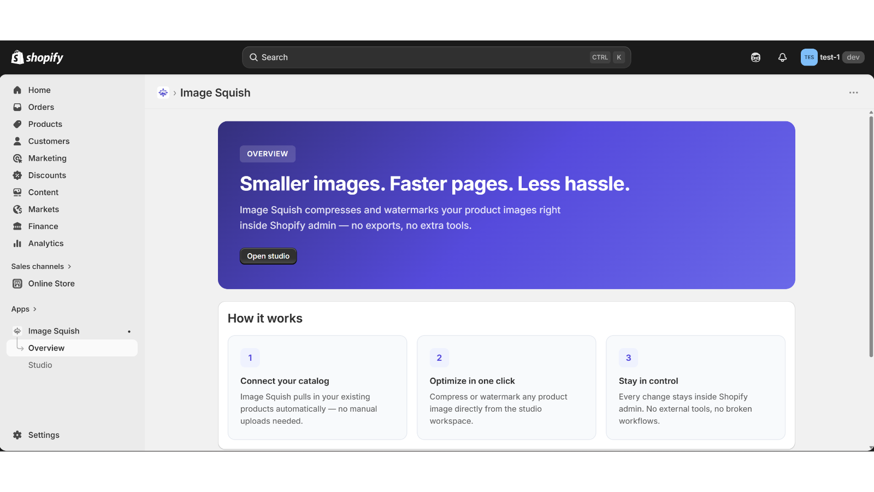Click the Connect your catalog heading
The height and width of the screenshot is (492, 874).
(x=285, y=381)
